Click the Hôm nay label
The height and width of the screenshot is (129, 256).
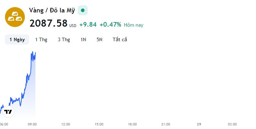pos(134,25)
